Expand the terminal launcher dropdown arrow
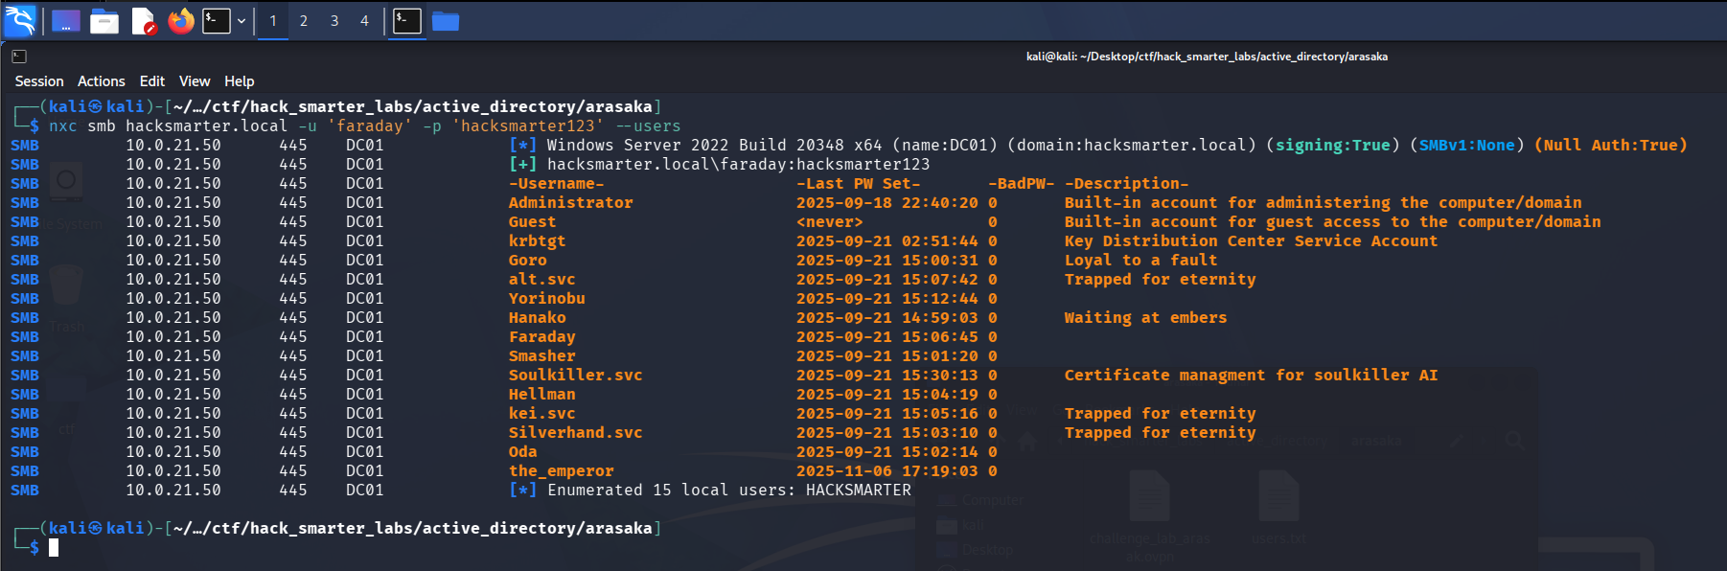This screenshot has height=571, width=1727. click(242, 20)
